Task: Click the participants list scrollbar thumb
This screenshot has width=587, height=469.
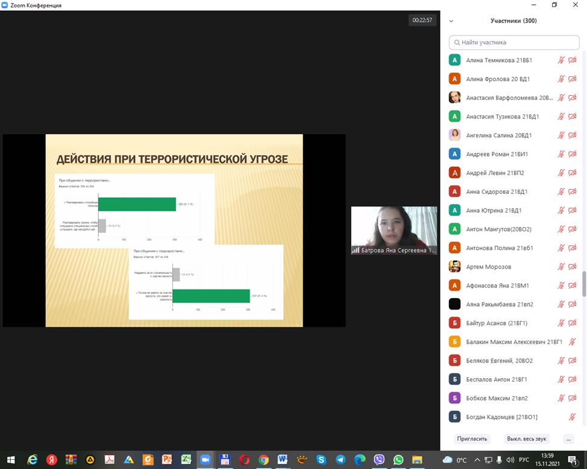Action: pos(583,284)
